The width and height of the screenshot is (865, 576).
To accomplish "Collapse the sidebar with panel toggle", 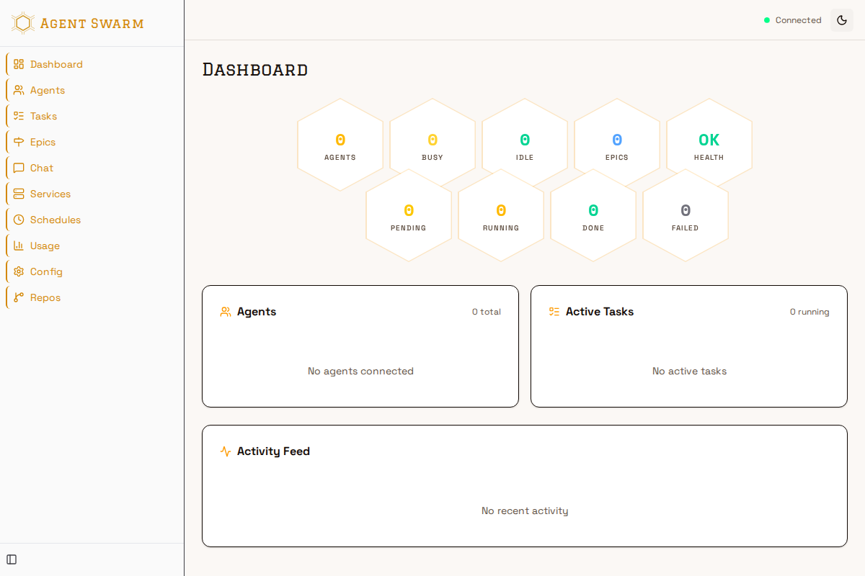I will pos(12,559).
